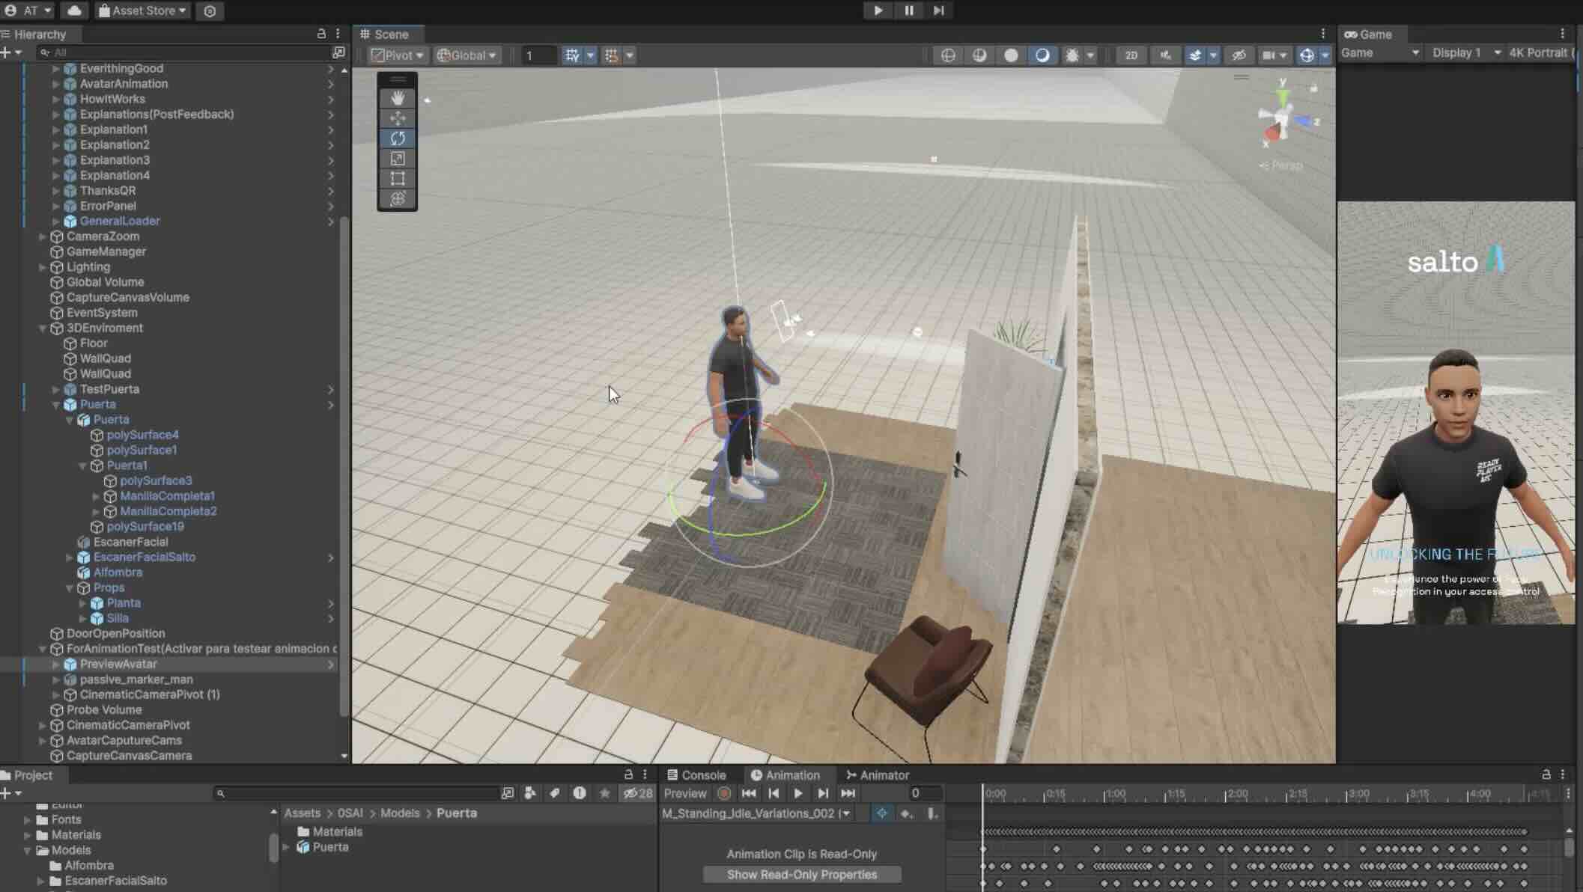Open scene camera settings
Screen dimensions: 1583x892
coord(1268,55)
